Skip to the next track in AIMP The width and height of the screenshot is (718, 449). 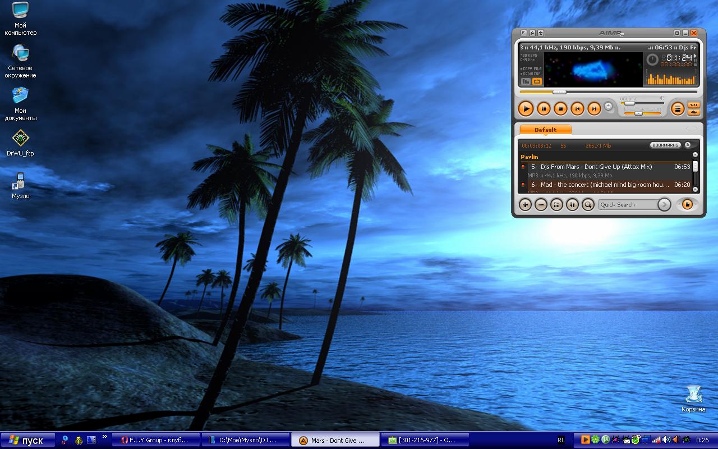coord(594,108)
